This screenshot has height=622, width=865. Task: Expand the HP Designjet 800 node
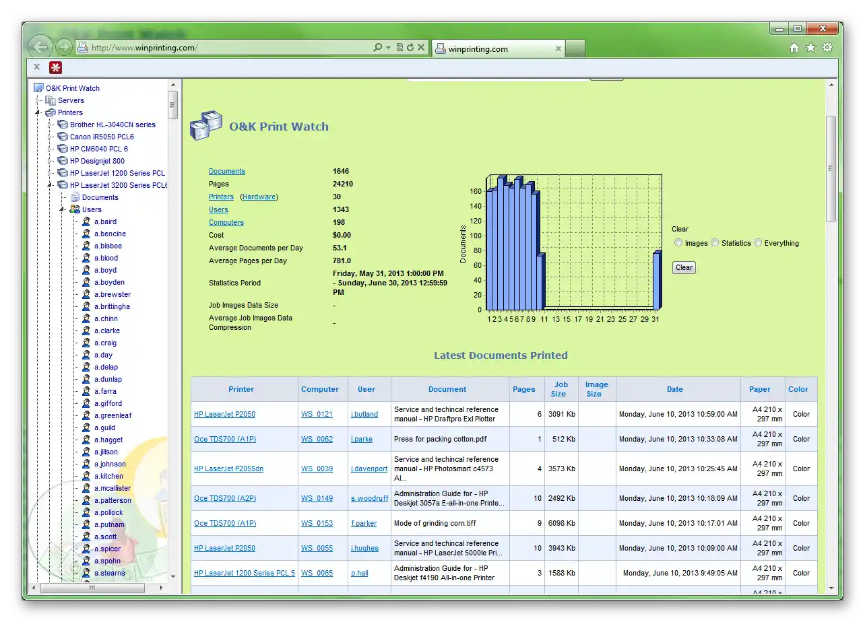(x=51, y=161)
